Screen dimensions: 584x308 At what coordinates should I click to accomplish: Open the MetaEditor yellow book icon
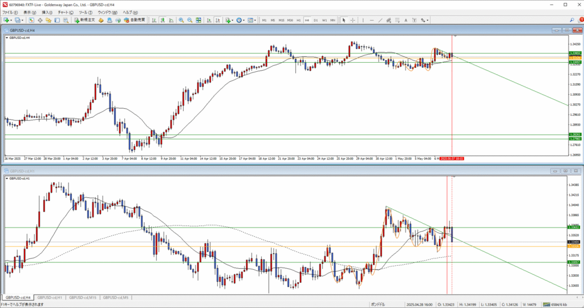(x=101, y=20)
